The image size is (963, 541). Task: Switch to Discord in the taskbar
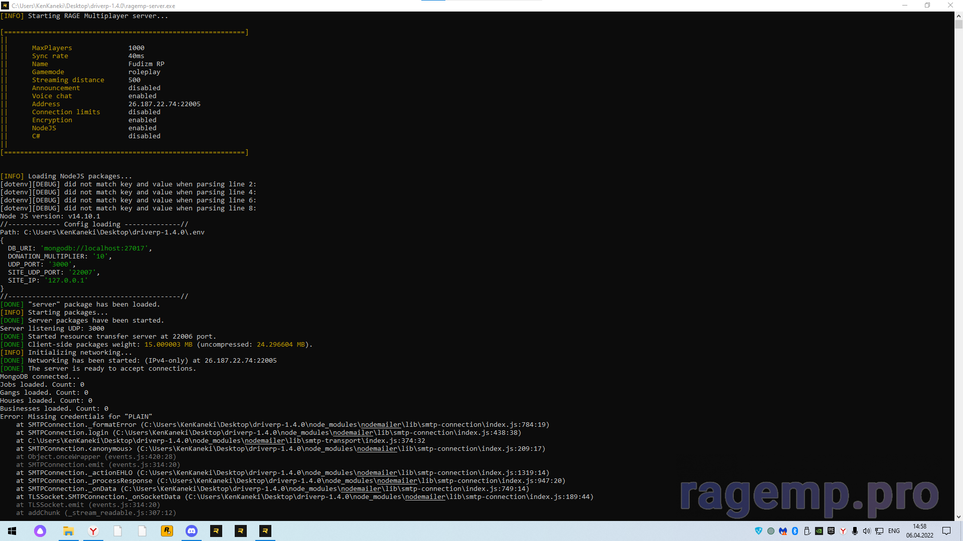coord(192,531)
